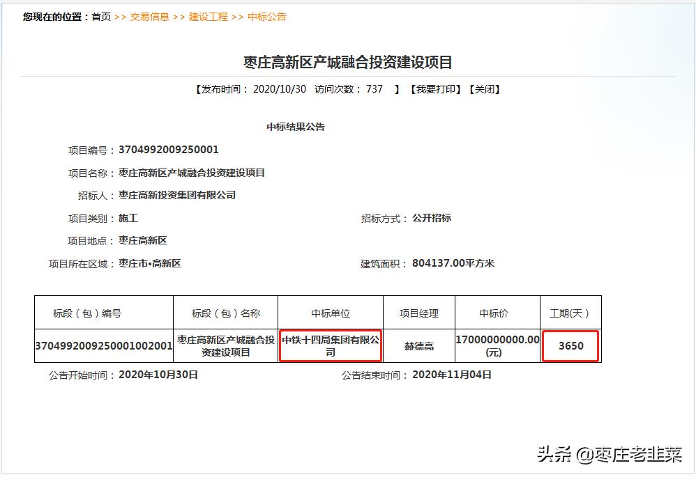Select project manager name 赫德亮
Viewport: 696px width, 477px height.
coord(419,346)
